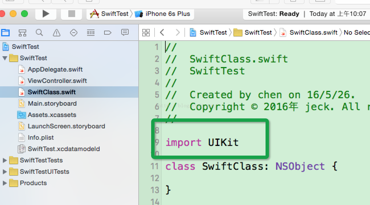
Task: Click the NSObject superclass name
Action: click(300, 166)
